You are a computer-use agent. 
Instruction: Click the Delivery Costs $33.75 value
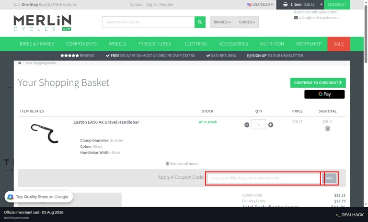pos(340,201)
